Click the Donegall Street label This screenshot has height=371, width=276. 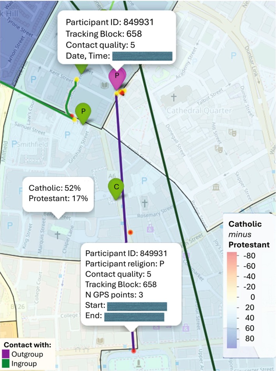coord(175,140)
